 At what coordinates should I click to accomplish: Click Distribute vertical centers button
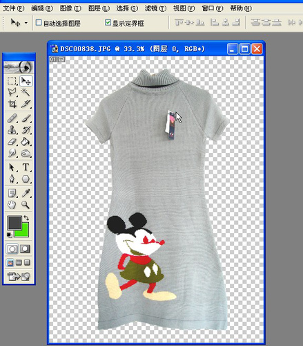point(266,22)
